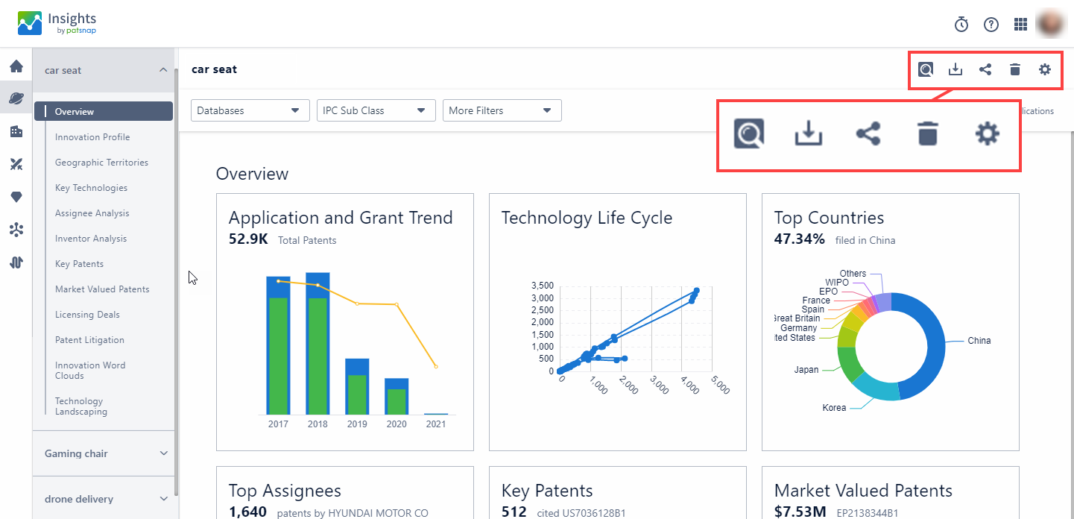Click the download icon in top toolbar
This screenshot has width=1074, height=519.
pyautogui.click(x=955, y=69)
